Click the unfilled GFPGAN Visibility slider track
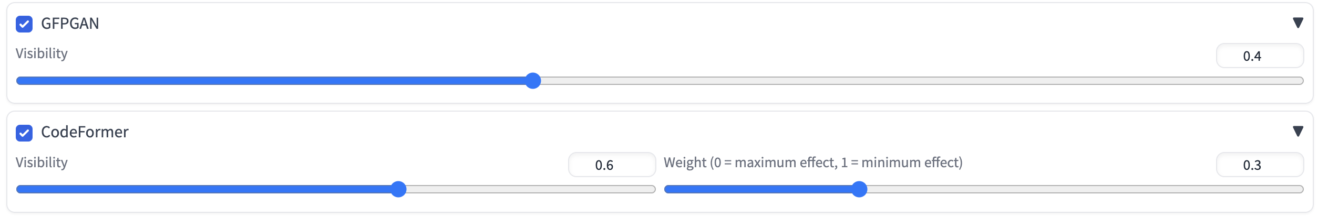This screenshot has width=1318, height=217. 920,81
